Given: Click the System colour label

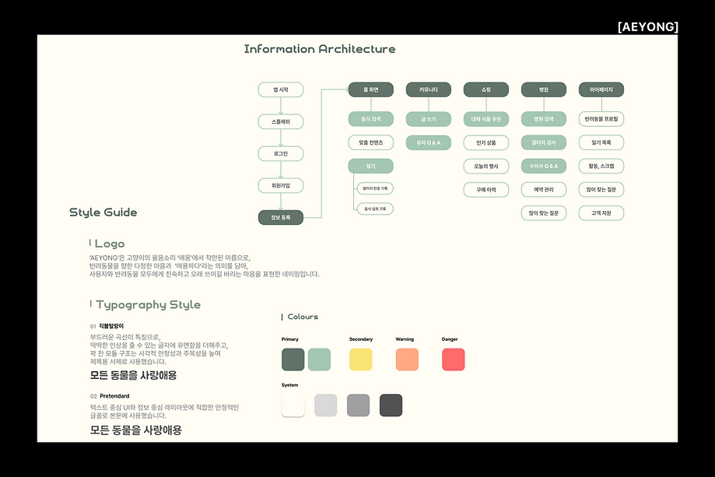Looking at the screenshot, I should 289,385.
